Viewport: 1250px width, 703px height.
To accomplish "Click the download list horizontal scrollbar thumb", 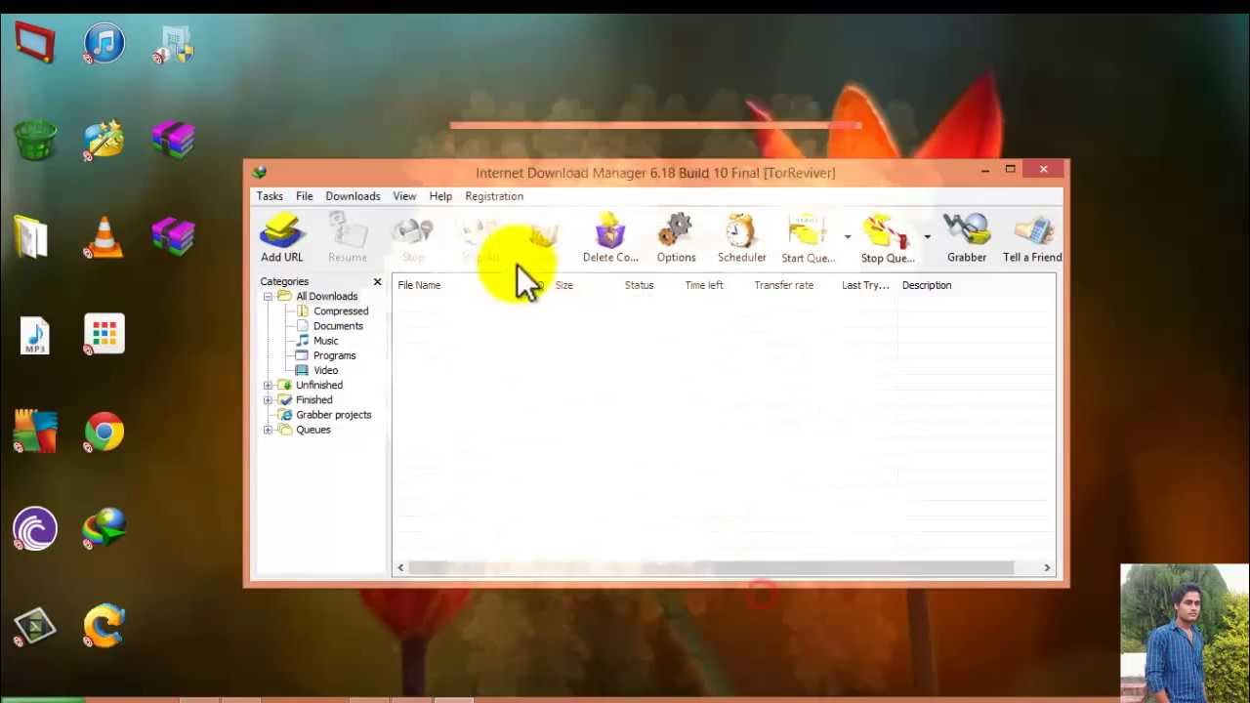I will pyautogui.click(x=711, y=567).
